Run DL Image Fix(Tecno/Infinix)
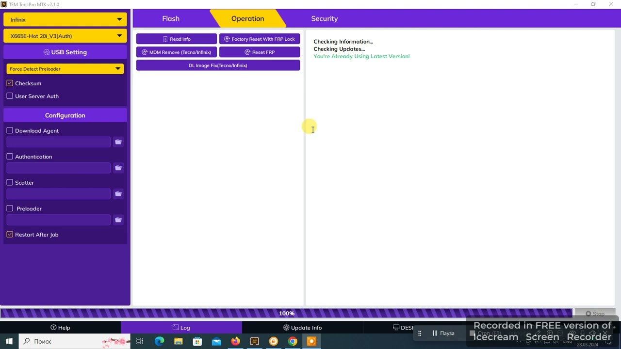The width and height of the screenshot is (621, 349). coord(218,65)
